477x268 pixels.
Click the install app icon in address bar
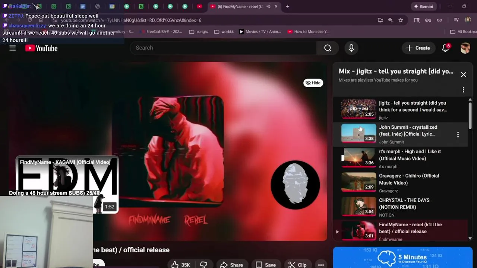(380, 20)
